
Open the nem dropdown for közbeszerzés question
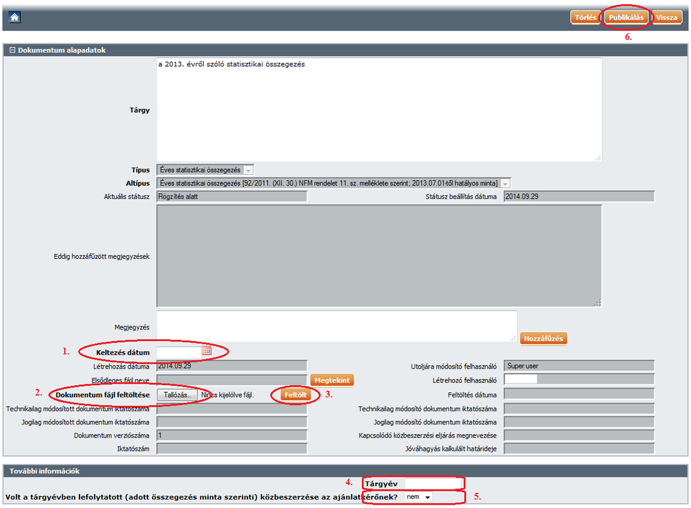tap(419, 497)
